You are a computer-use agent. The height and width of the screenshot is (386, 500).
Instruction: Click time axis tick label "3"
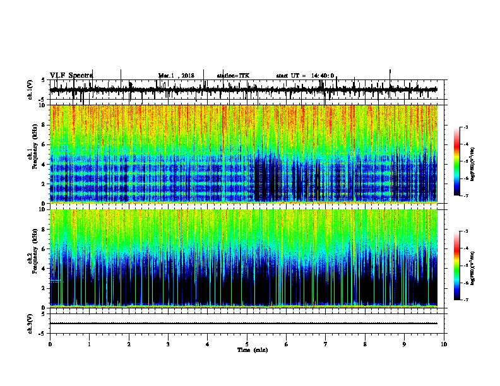pyautogui.click(x=168, y=344)
